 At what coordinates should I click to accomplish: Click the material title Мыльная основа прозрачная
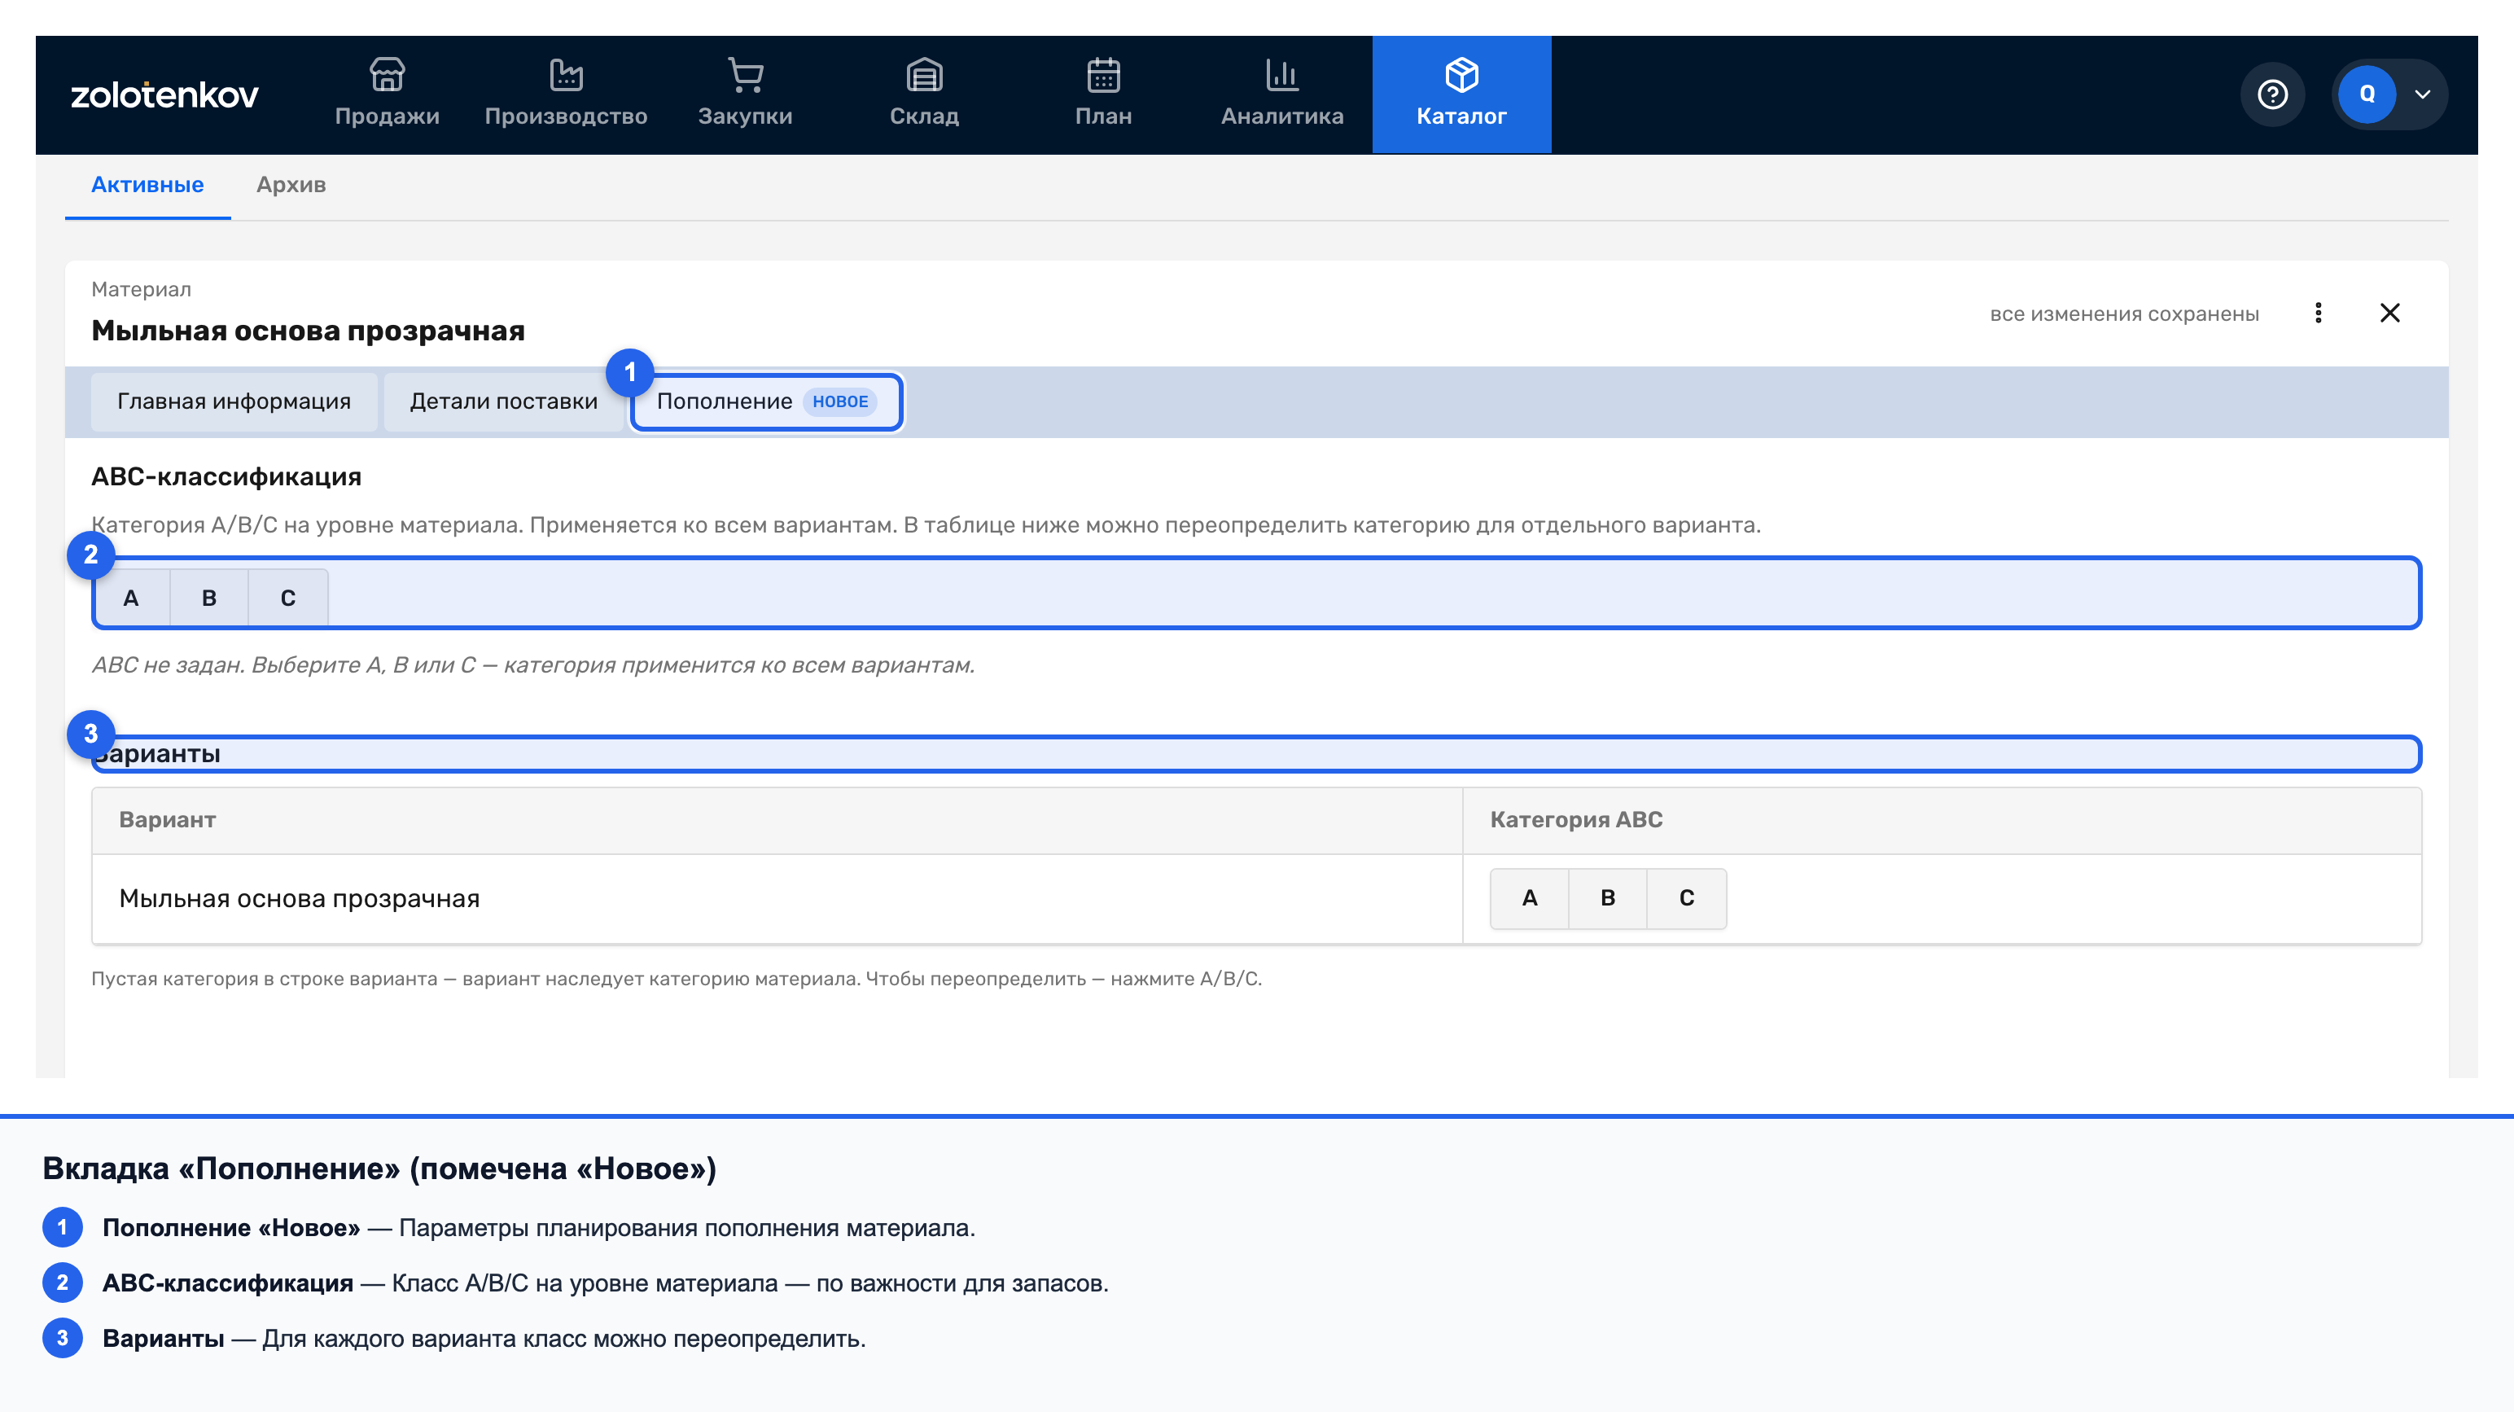tap(309, 331)
